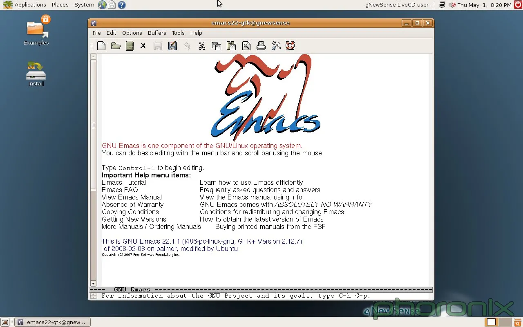Image resolution: width=523 pixels, height=327 pixels.
Task: Click the X kill-buffer toolbar icon
Action: pyautogui.click(x=143, y=46)
